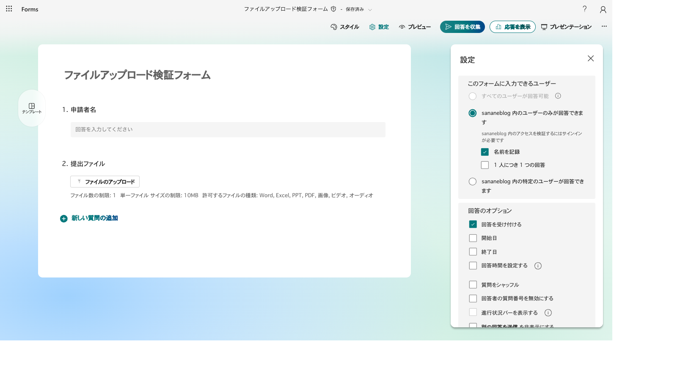This screenshot has height=378, width=680.
Task: Open the more options ellipsis menu
Action: click(x=604, y=26)
